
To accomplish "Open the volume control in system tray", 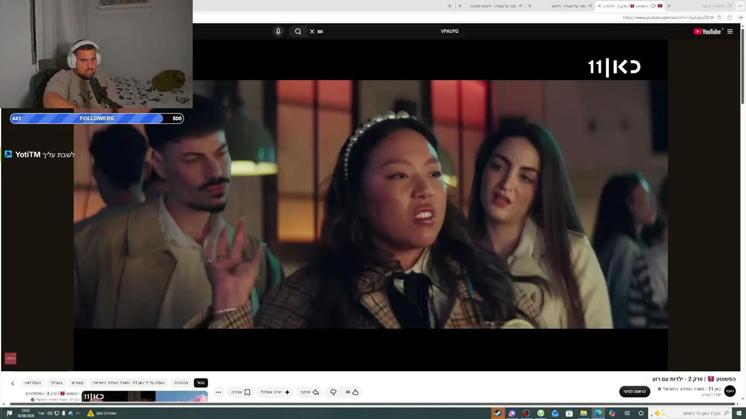I will click(50, 413).
